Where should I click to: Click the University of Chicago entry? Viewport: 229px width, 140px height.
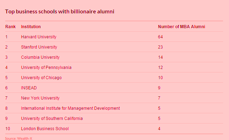[41, 78]
